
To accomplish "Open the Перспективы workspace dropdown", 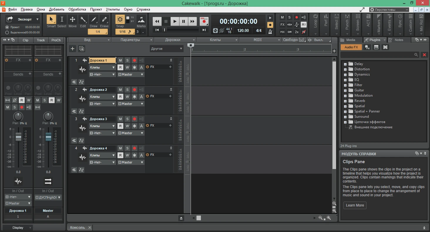I will 389,10.
